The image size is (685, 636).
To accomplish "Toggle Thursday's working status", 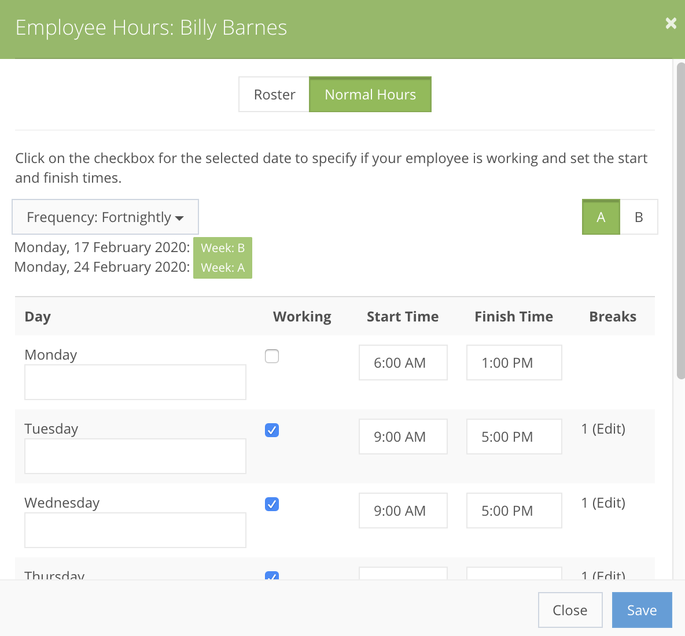I will [x=271, y=577].
